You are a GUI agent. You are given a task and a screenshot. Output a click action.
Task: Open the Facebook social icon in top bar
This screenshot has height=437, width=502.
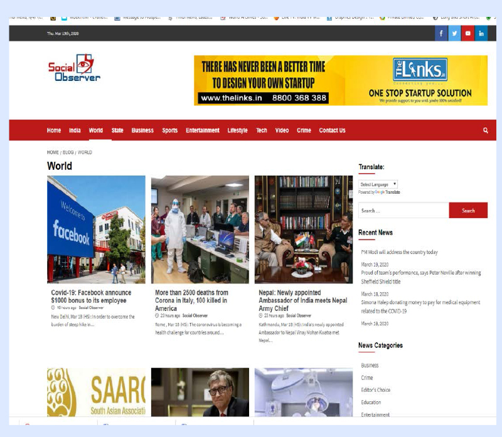coord(441,33)
